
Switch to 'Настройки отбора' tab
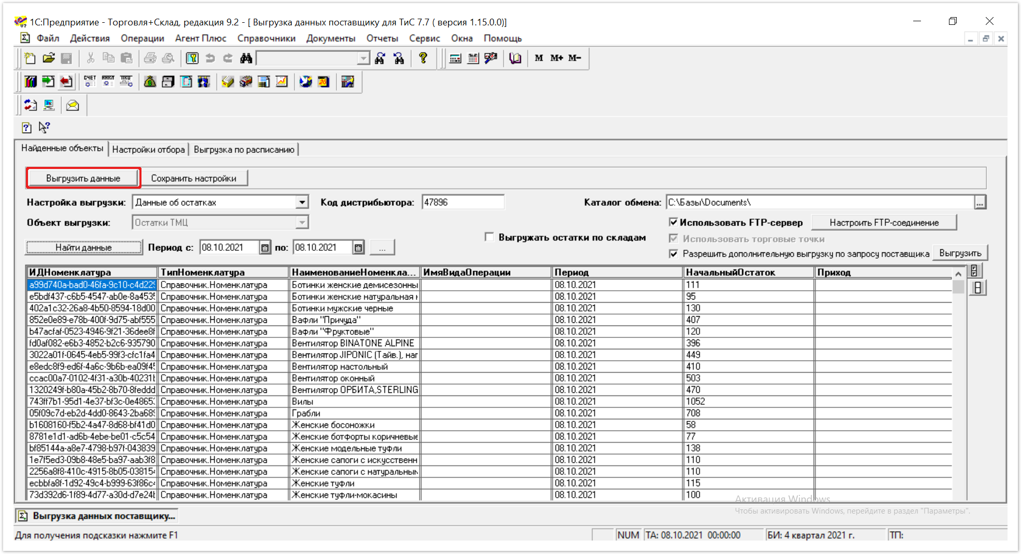pos(148,149)
